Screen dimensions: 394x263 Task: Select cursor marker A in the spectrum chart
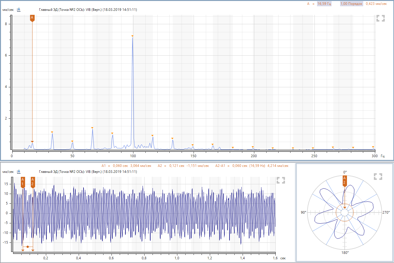click(x=32, y=18)
